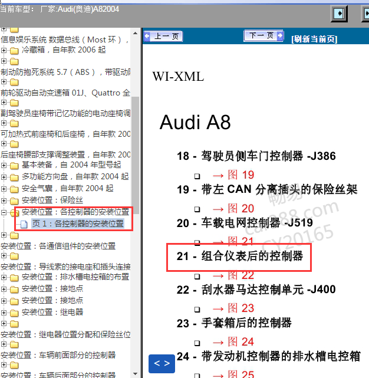Expand the 冷藏箱，自年款 2006 起 node
Screen dimensions: 369x378
point(4,50)
